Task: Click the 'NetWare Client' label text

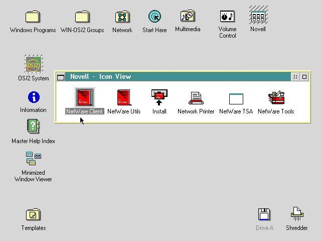Action: point(85,111)
